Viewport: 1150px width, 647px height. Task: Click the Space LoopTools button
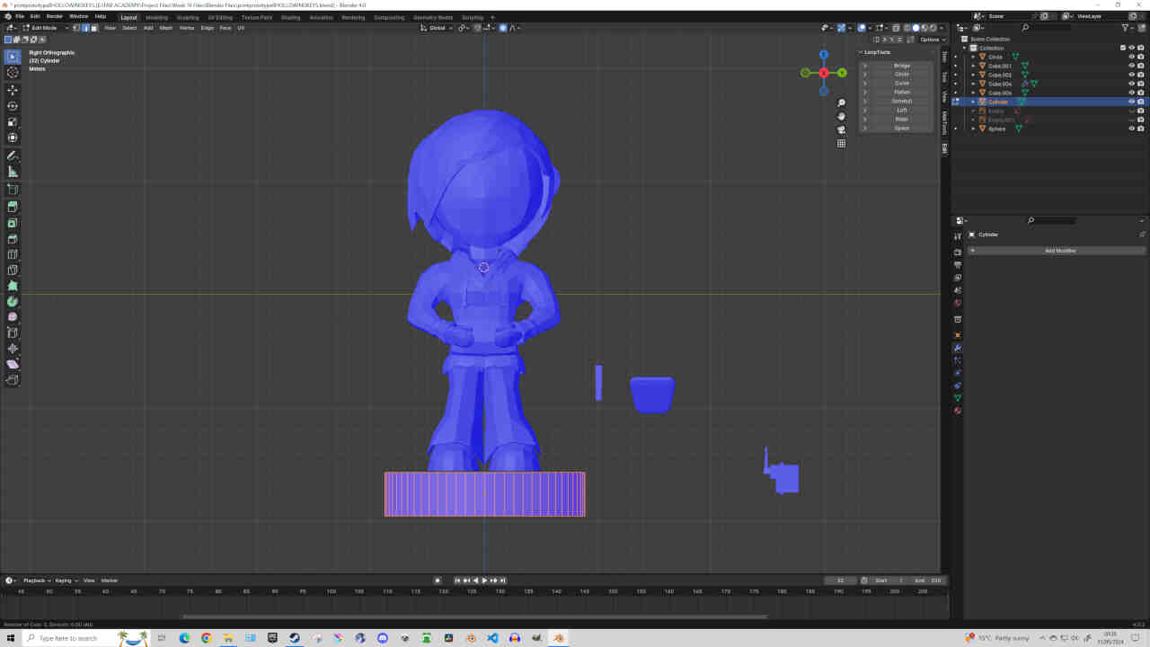point(901,128)
